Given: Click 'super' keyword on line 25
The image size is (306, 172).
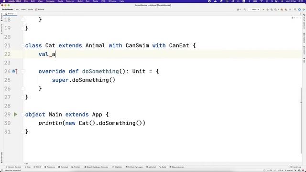Looking at the screenshot, I should pyautogui.click(x=60, y=80).
